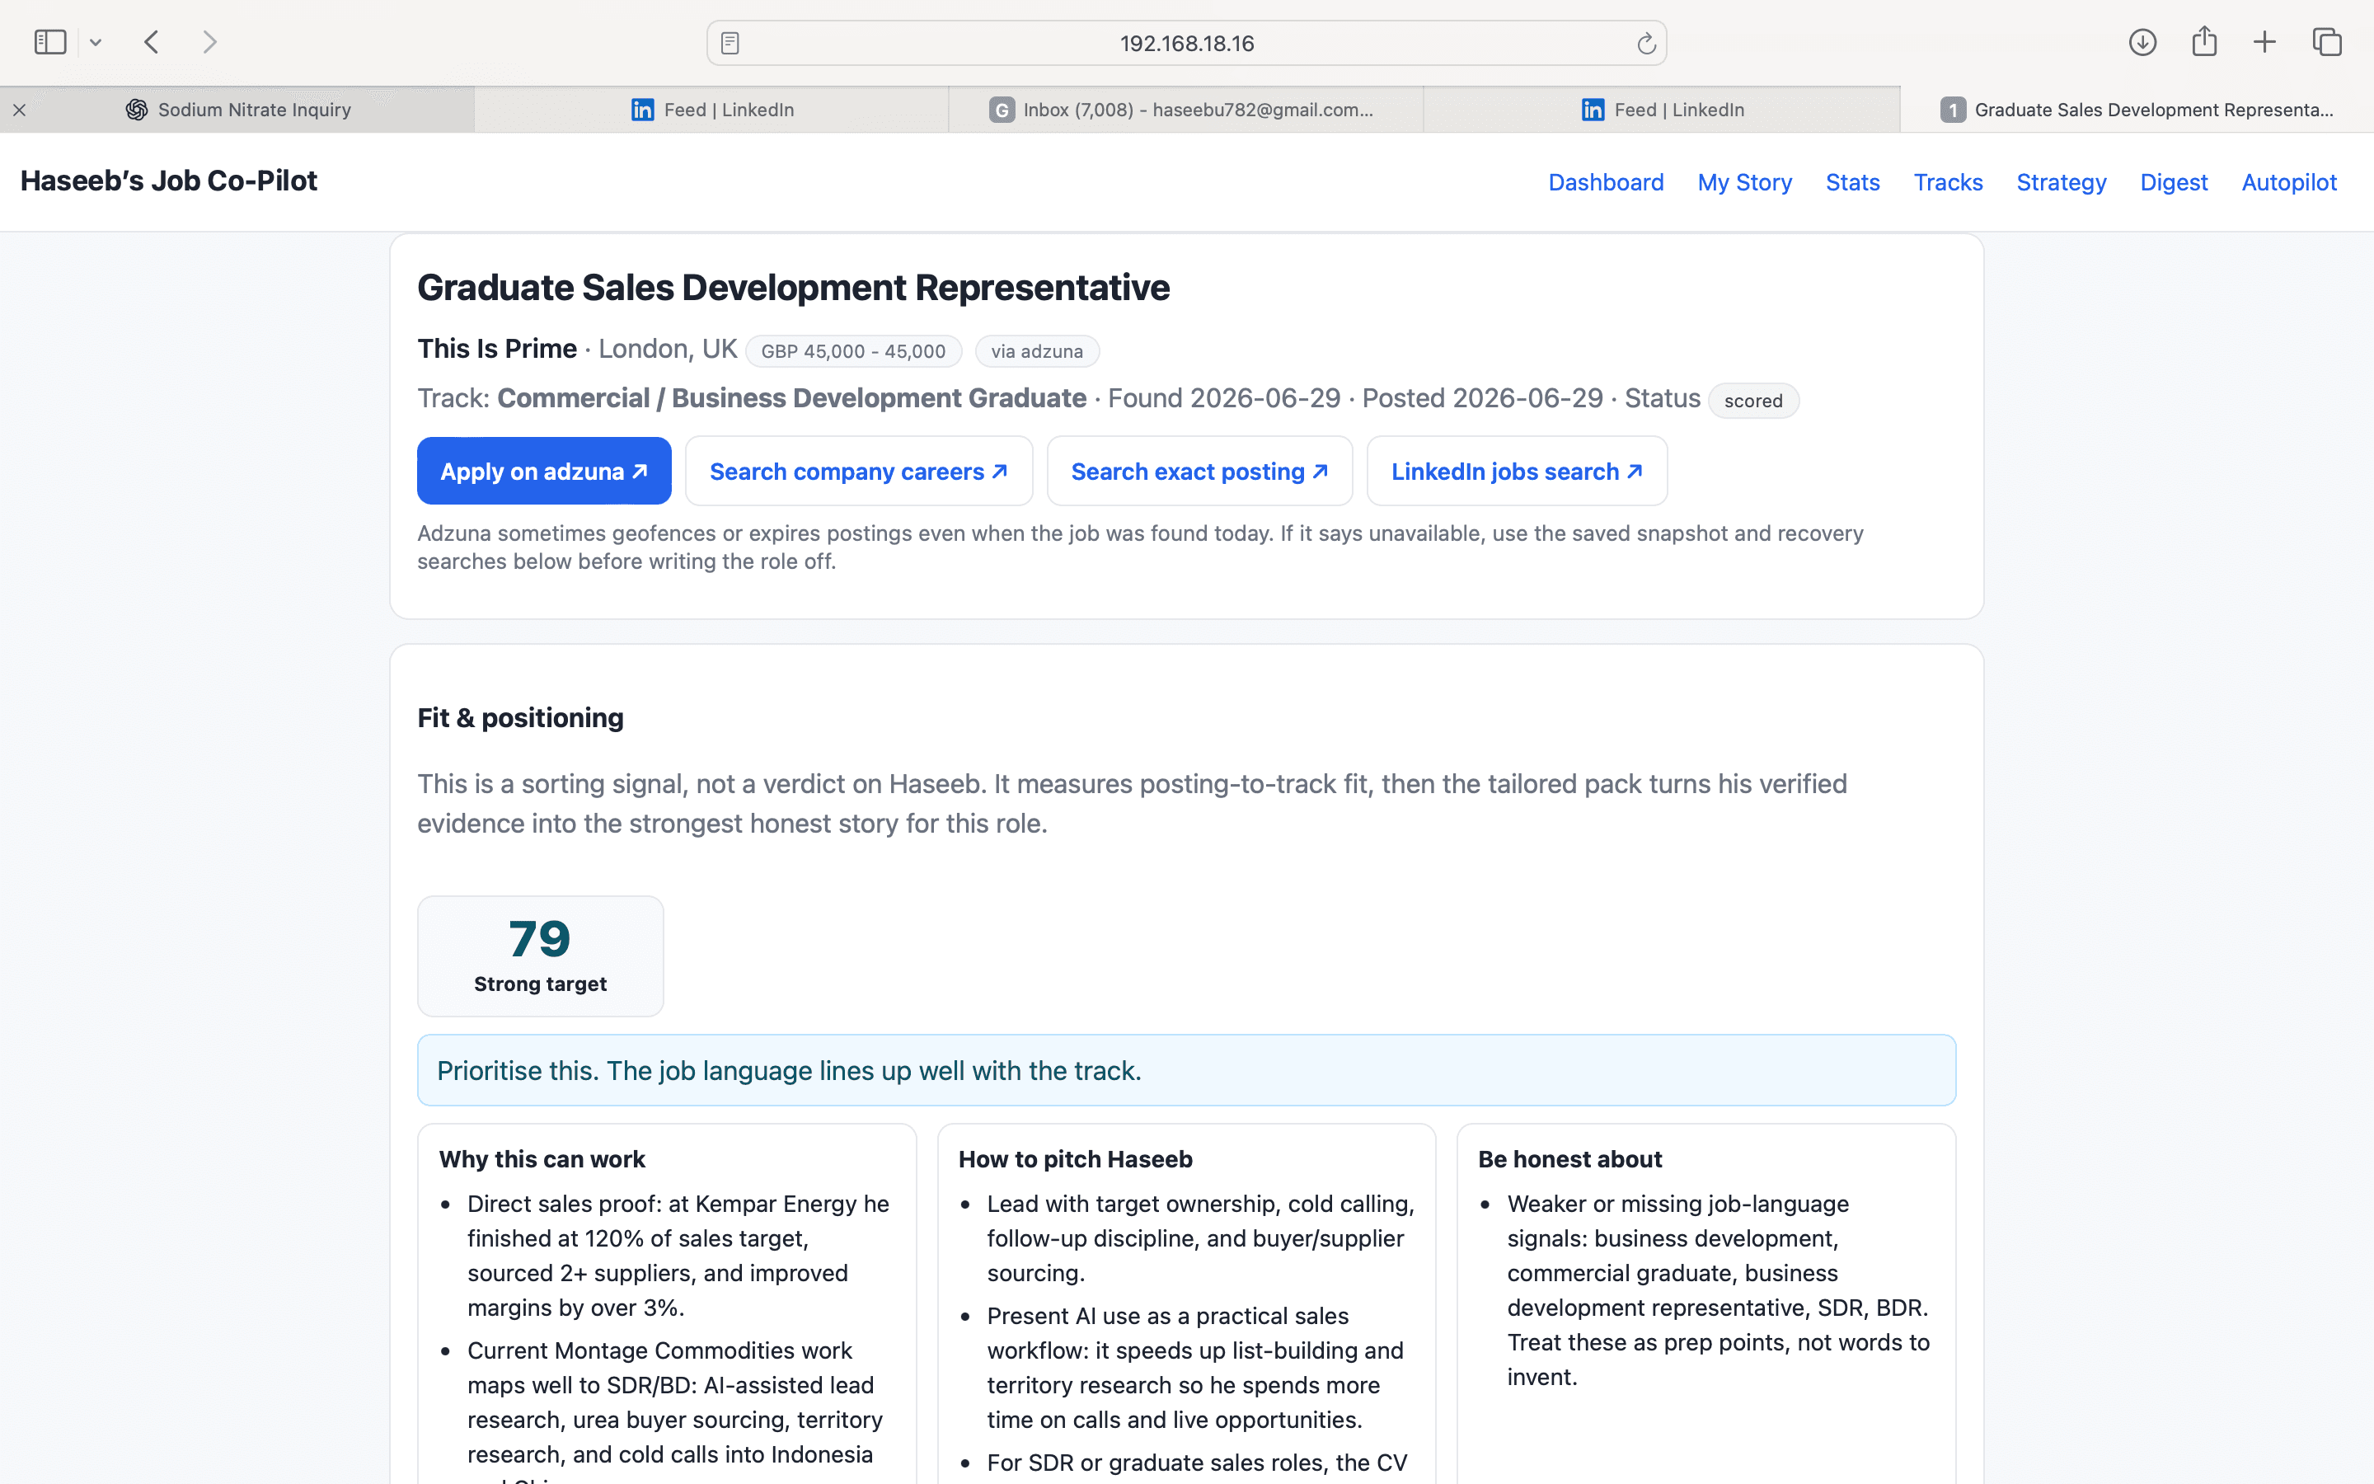Click the Apply on adzuna button
This screenshot has width=2374, height=1484.
[x=543, y=471]
